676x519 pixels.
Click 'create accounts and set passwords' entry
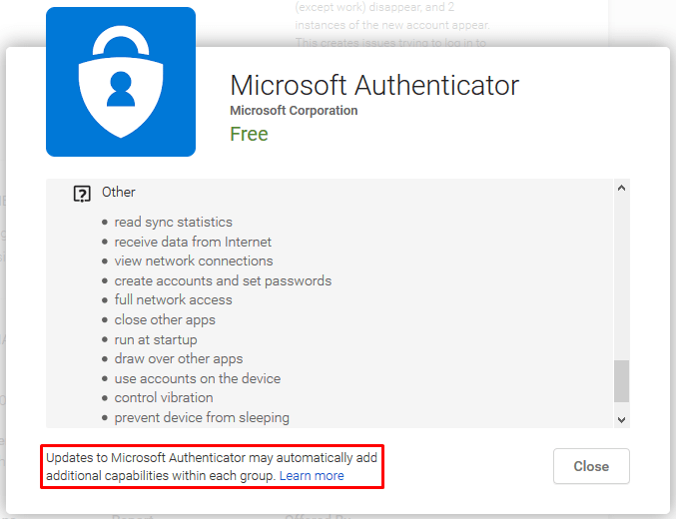point(223,281)
